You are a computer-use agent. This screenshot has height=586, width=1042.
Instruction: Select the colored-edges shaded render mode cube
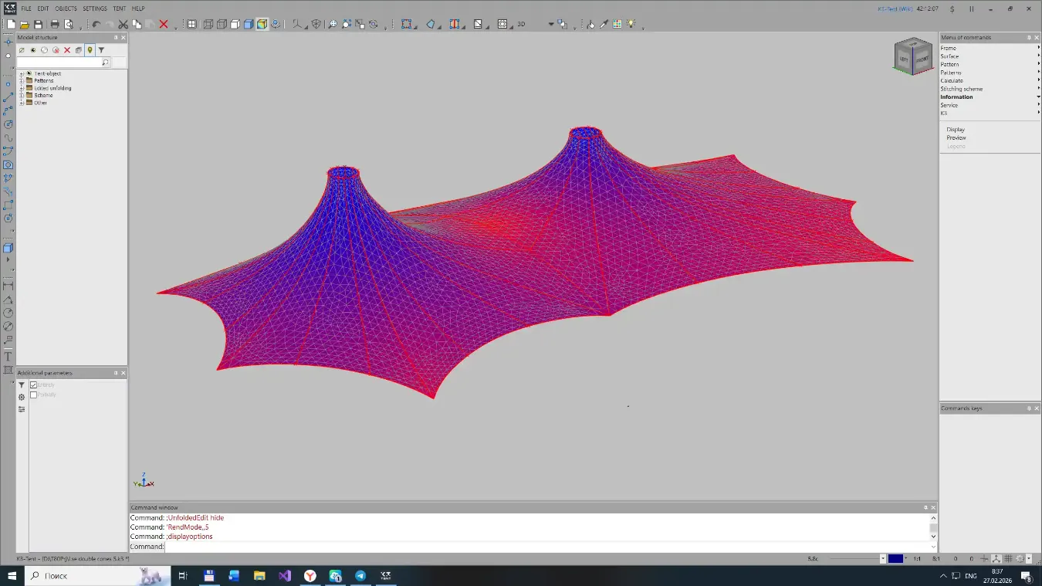[x=262, y=24]
